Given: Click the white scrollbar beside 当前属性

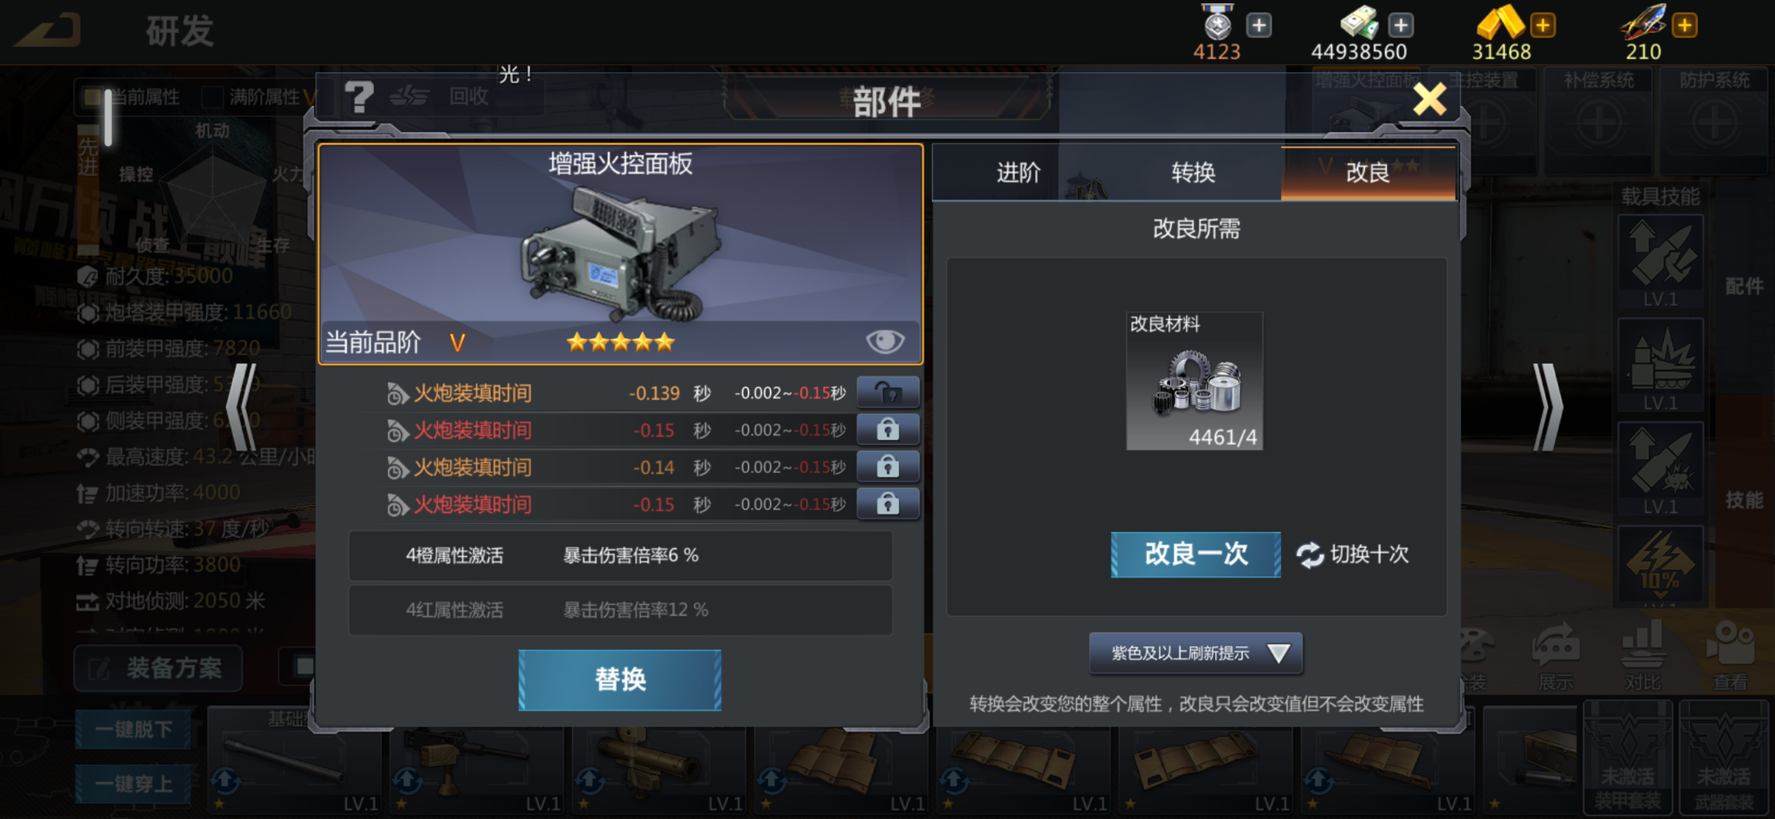Looking at the screenshot, I should [108, 117].
